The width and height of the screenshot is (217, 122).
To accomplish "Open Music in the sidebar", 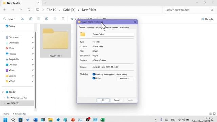I will [x=10, y=48].
